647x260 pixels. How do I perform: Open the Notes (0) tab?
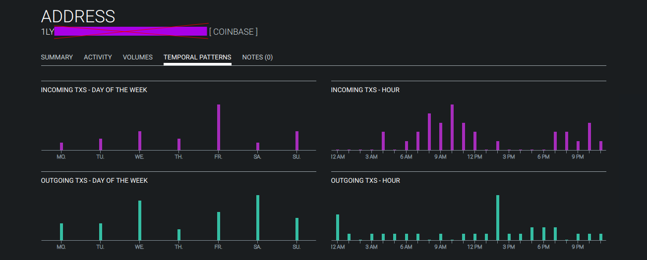pos(257,57)
